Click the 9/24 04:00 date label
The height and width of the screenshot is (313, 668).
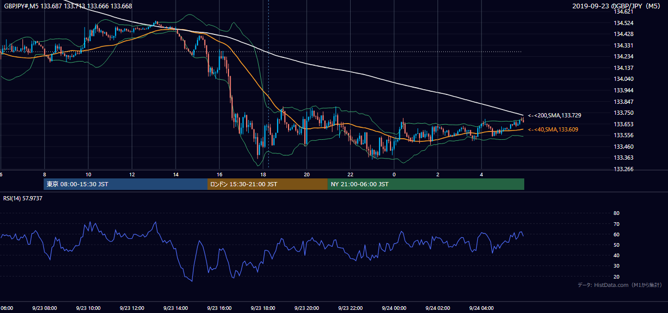coord(481,308)
